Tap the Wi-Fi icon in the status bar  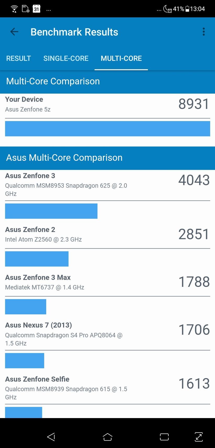[14, 8]
